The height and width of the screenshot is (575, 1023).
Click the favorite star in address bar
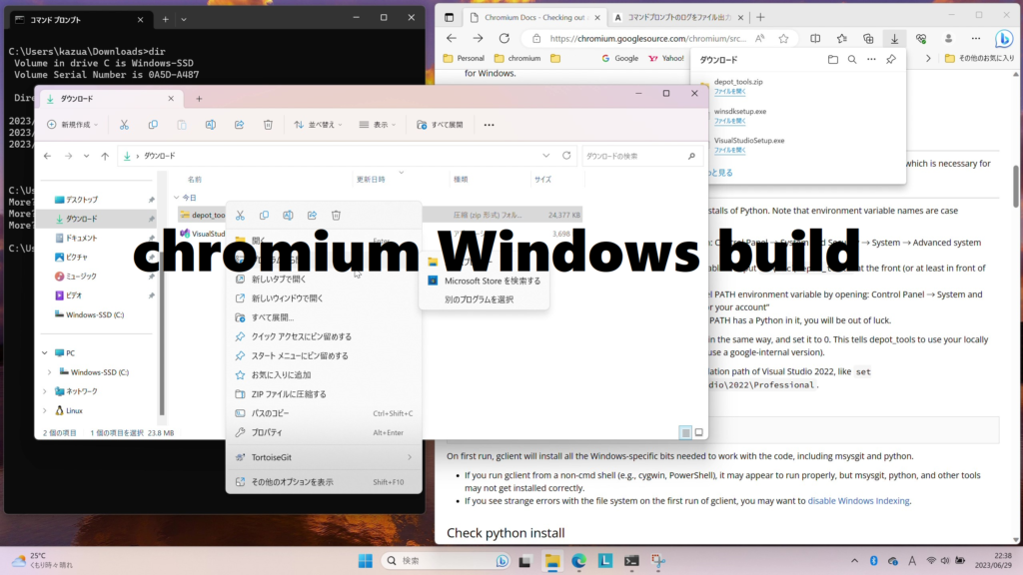point(784,38)
